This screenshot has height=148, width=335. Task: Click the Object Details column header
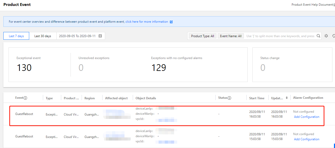[x=146, y=98]
